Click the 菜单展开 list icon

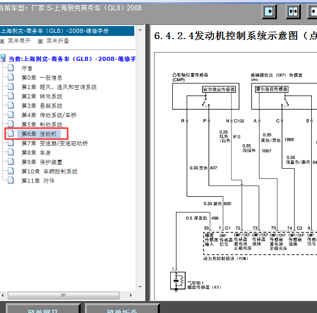point(2,42)
